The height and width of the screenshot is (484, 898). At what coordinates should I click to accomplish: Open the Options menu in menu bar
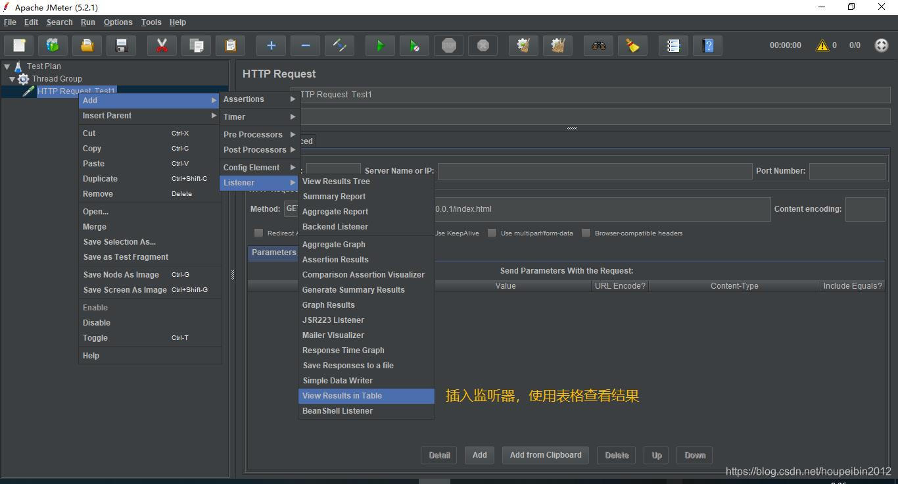click(x=118, y=22)
